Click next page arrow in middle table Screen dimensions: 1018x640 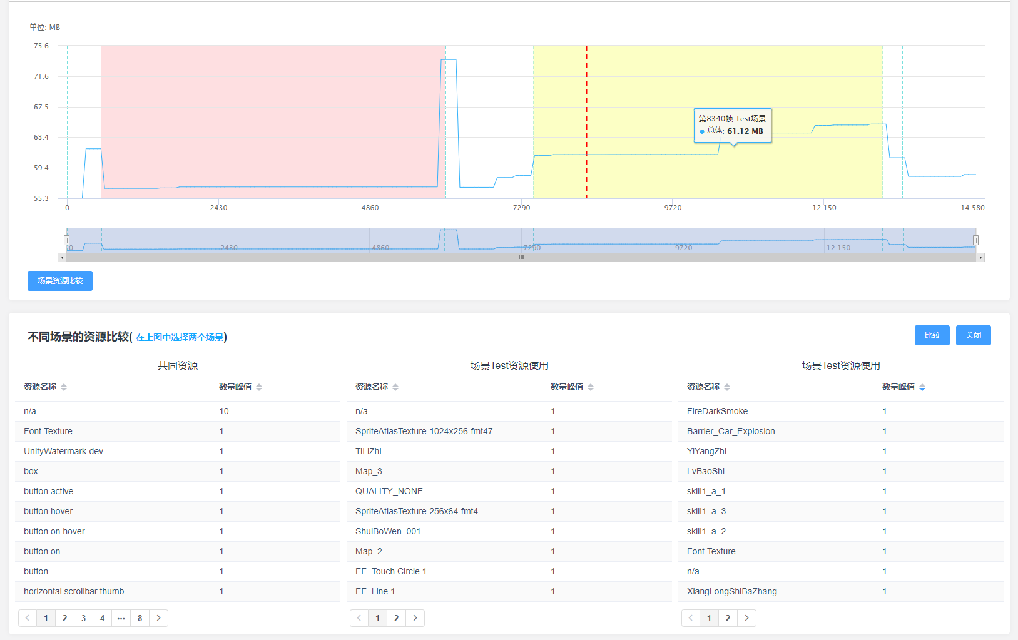pos(415,618)
